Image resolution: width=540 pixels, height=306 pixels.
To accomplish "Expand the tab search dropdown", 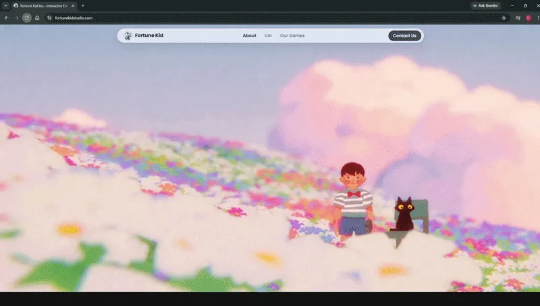I will [x=5, y=6].
